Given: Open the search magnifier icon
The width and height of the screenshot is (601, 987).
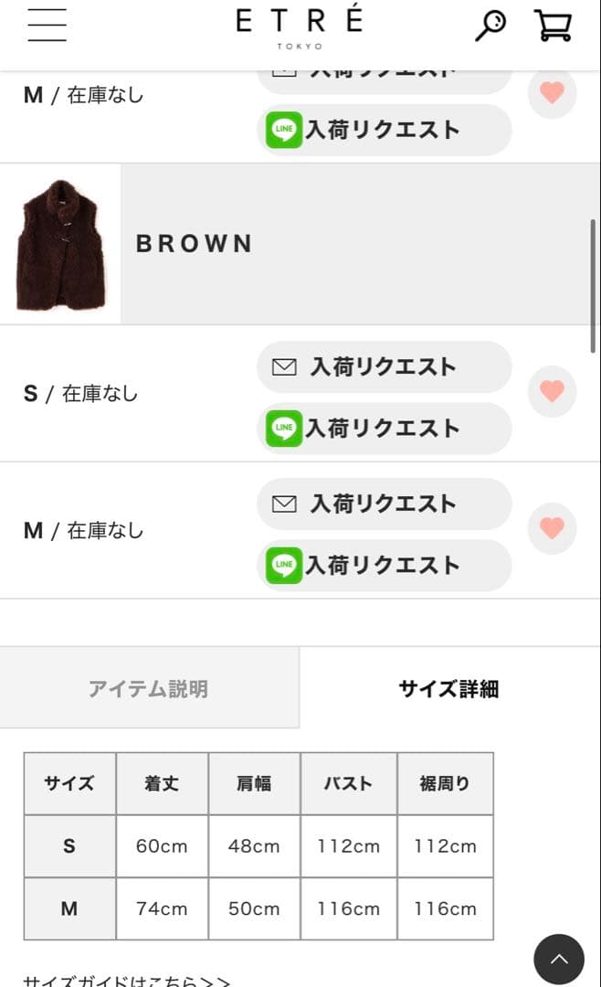Looking at the screenshot, I should pyautogui.click(x=490, y=25).
